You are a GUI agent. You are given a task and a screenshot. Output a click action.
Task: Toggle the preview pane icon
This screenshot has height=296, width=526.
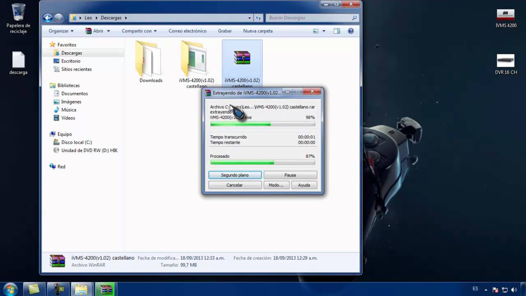pyautogui.click(x=337, y=31)
